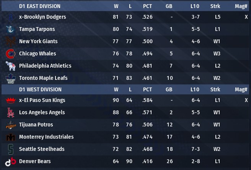The height and width of the screenshot is (170, 251).
Task: Sort West Division by GB column
Action: [x=169, y=89]
